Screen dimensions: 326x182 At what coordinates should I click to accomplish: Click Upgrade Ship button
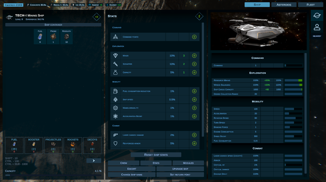point(180,169)
